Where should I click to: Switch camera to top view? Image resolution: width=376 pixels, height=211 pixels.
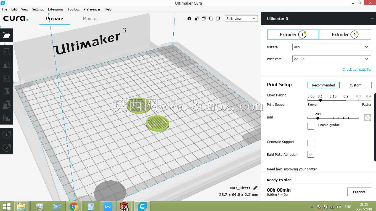(x=204, y=19)
